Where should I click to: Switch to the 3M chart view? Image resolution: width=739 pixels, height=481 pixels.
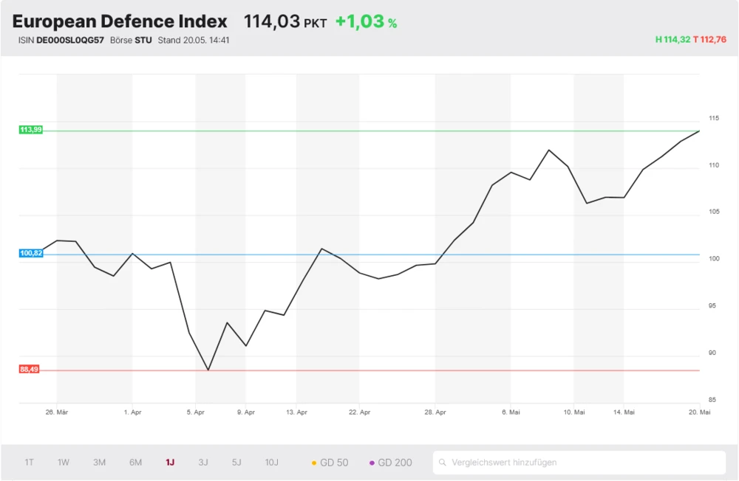coord(99,462)
